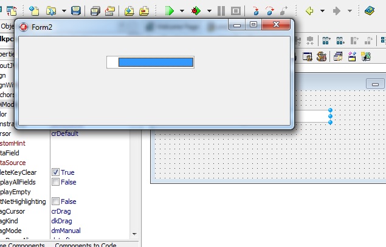Click the crDefault cursor property value

[64, 134]
